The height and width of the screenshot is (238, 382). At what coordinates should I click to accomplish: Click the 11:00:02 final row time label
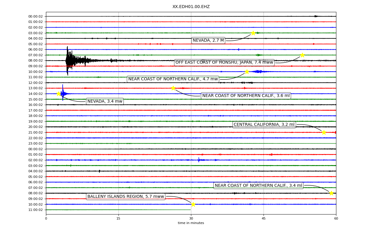coord(36,210)
